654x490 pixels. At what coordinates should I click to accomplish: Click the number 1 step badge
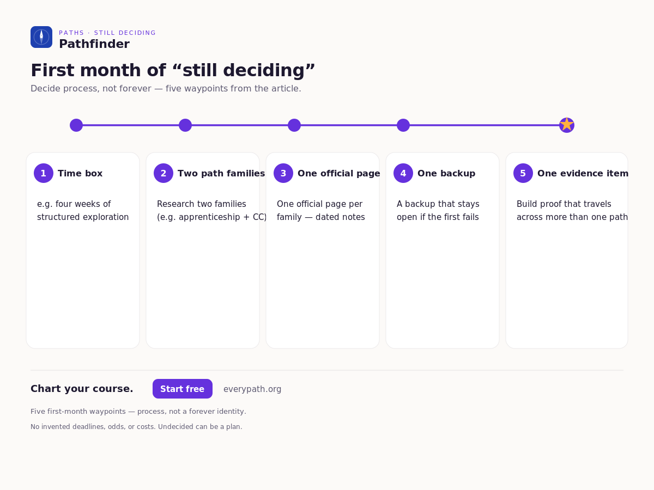(x=44, y=173)
